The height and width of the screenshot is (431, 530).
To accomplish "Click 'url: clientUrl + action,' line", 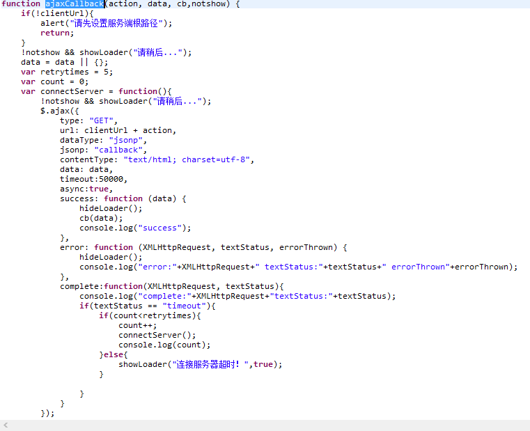I will click(x=118, y=130).
